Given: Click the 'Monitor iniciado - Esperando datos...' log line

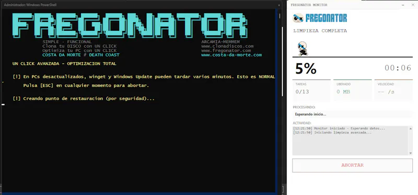Looking at the screenshot, I should tap(339, 128).
